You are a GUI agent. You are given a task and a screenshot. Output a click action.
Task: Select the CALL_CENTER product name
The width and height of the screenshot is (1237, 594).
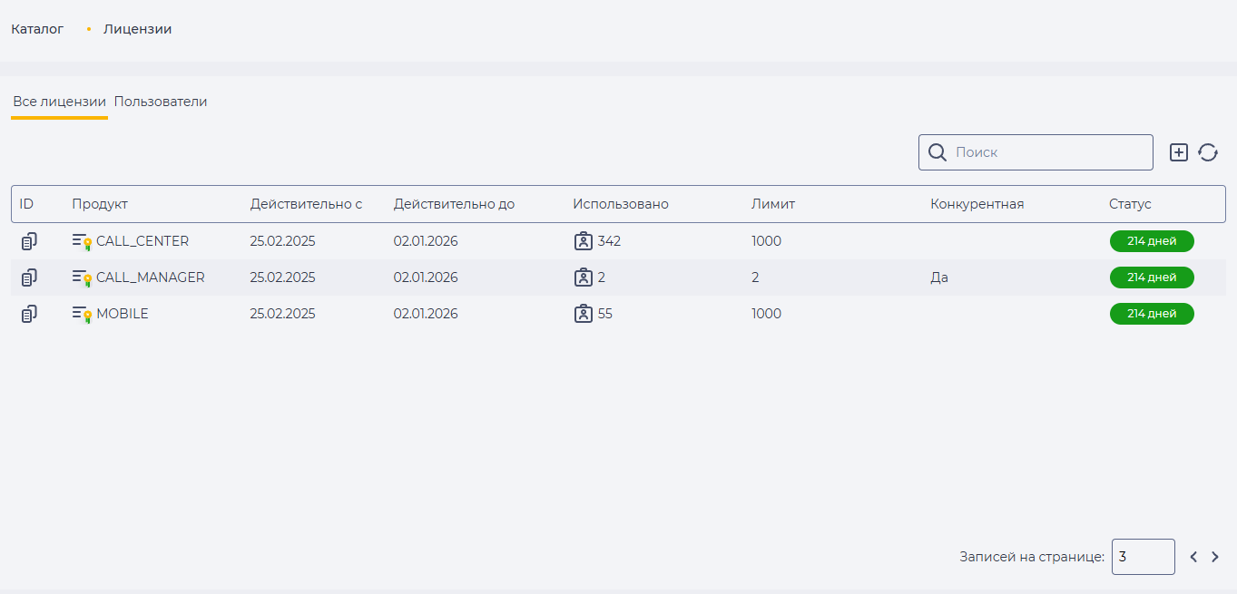coord(142,241)
